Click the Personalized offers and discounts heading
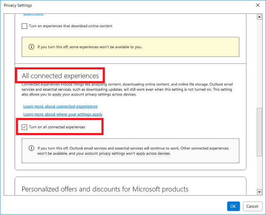 point(105,189)
